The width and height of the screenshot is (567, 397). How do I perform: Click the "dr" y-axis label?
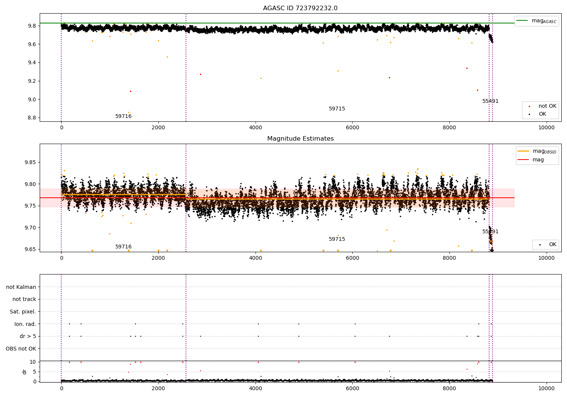25,372
